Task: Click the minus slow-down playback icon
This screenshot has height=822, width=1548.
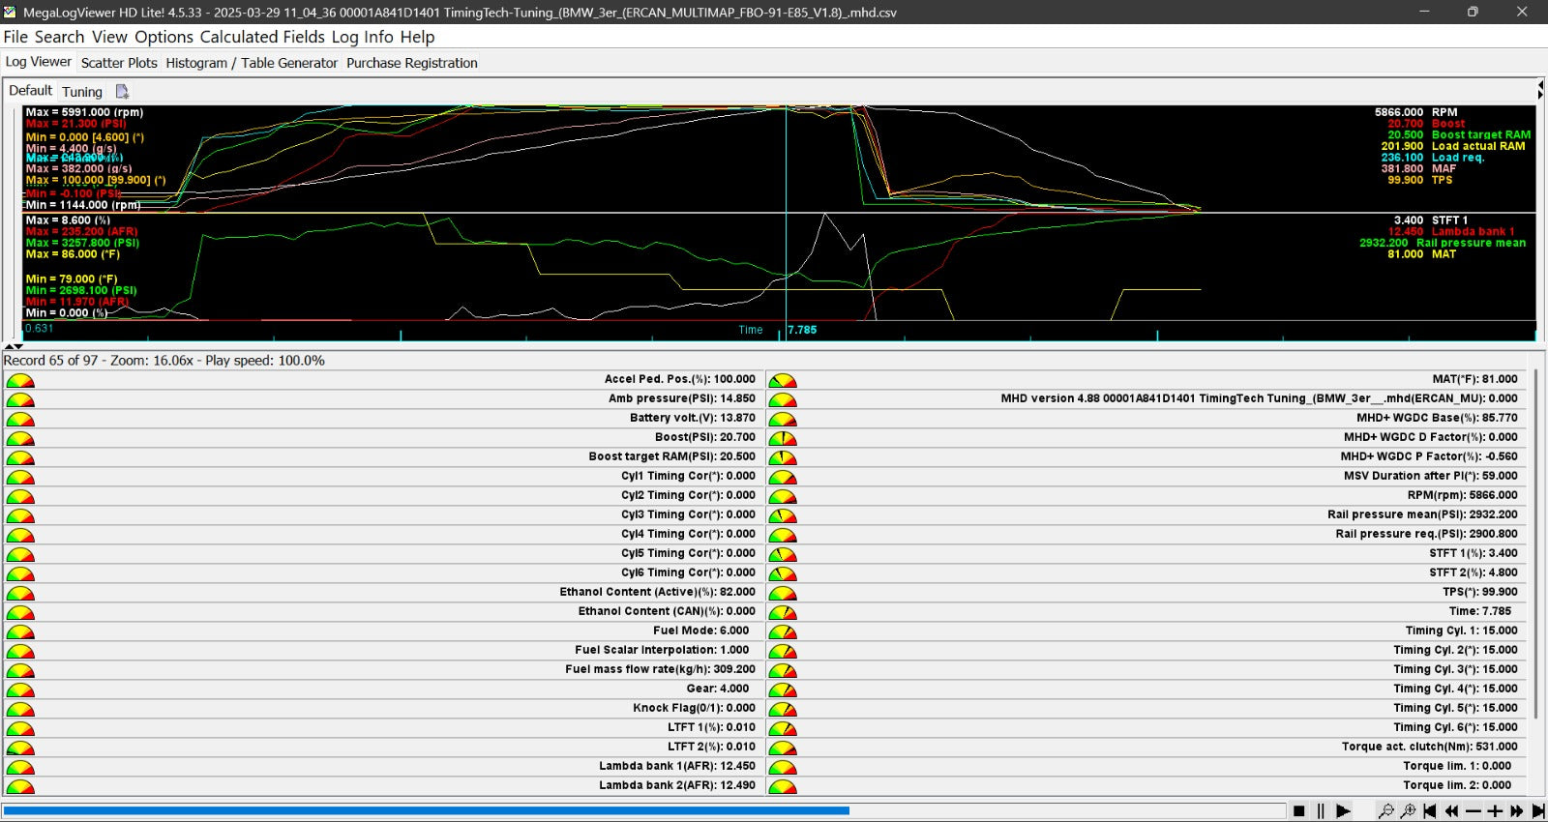Action: (1474, 811)
